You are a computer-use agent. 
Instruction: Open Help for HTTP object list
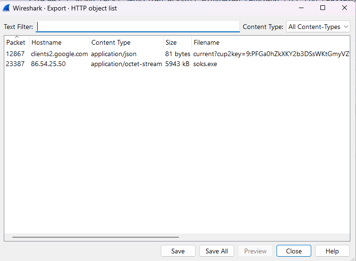point(332,251)
